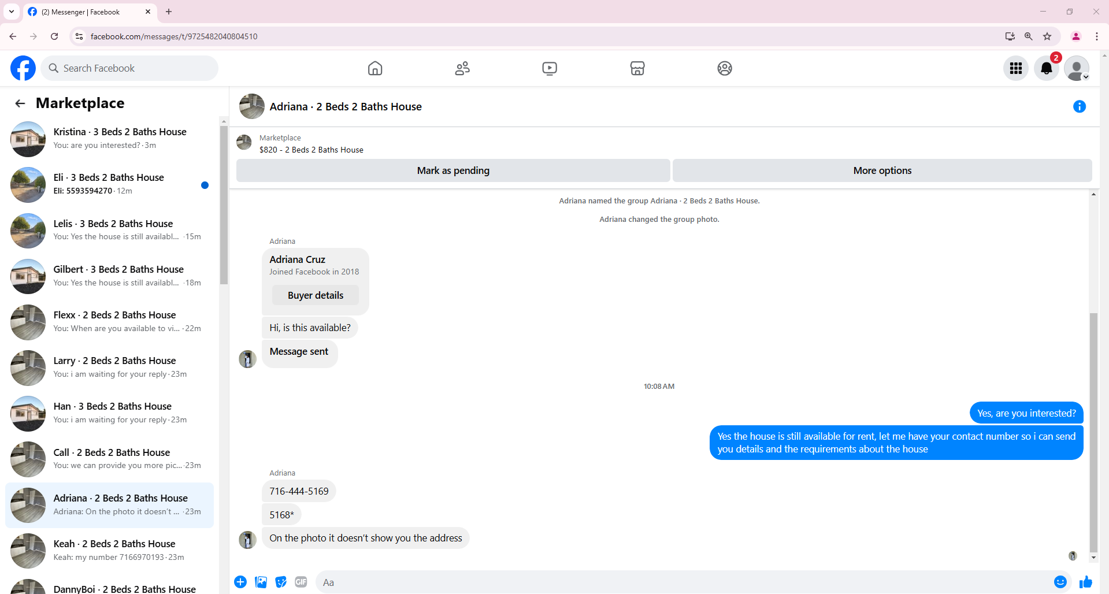Select Adriana 2 Beds 2 Baths conversation
This screenshot has width=1109, height=594.
110,504
